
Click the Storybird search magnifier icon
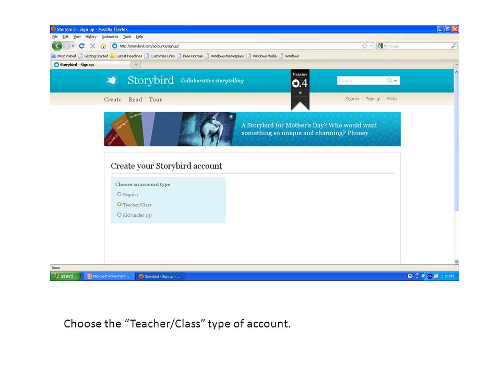pos(390,80)
